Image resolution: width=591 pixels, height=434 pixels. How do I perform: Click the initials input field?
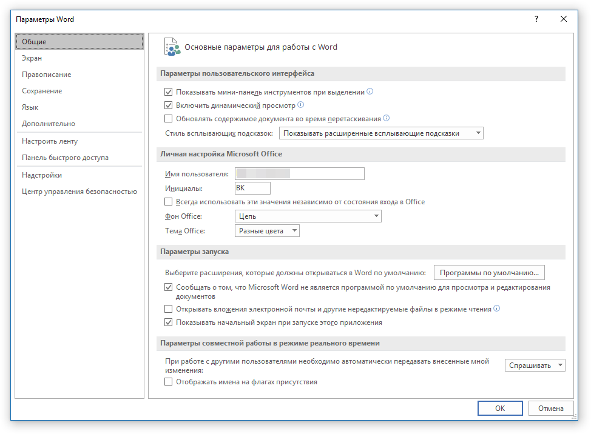[x=252, y=189]
